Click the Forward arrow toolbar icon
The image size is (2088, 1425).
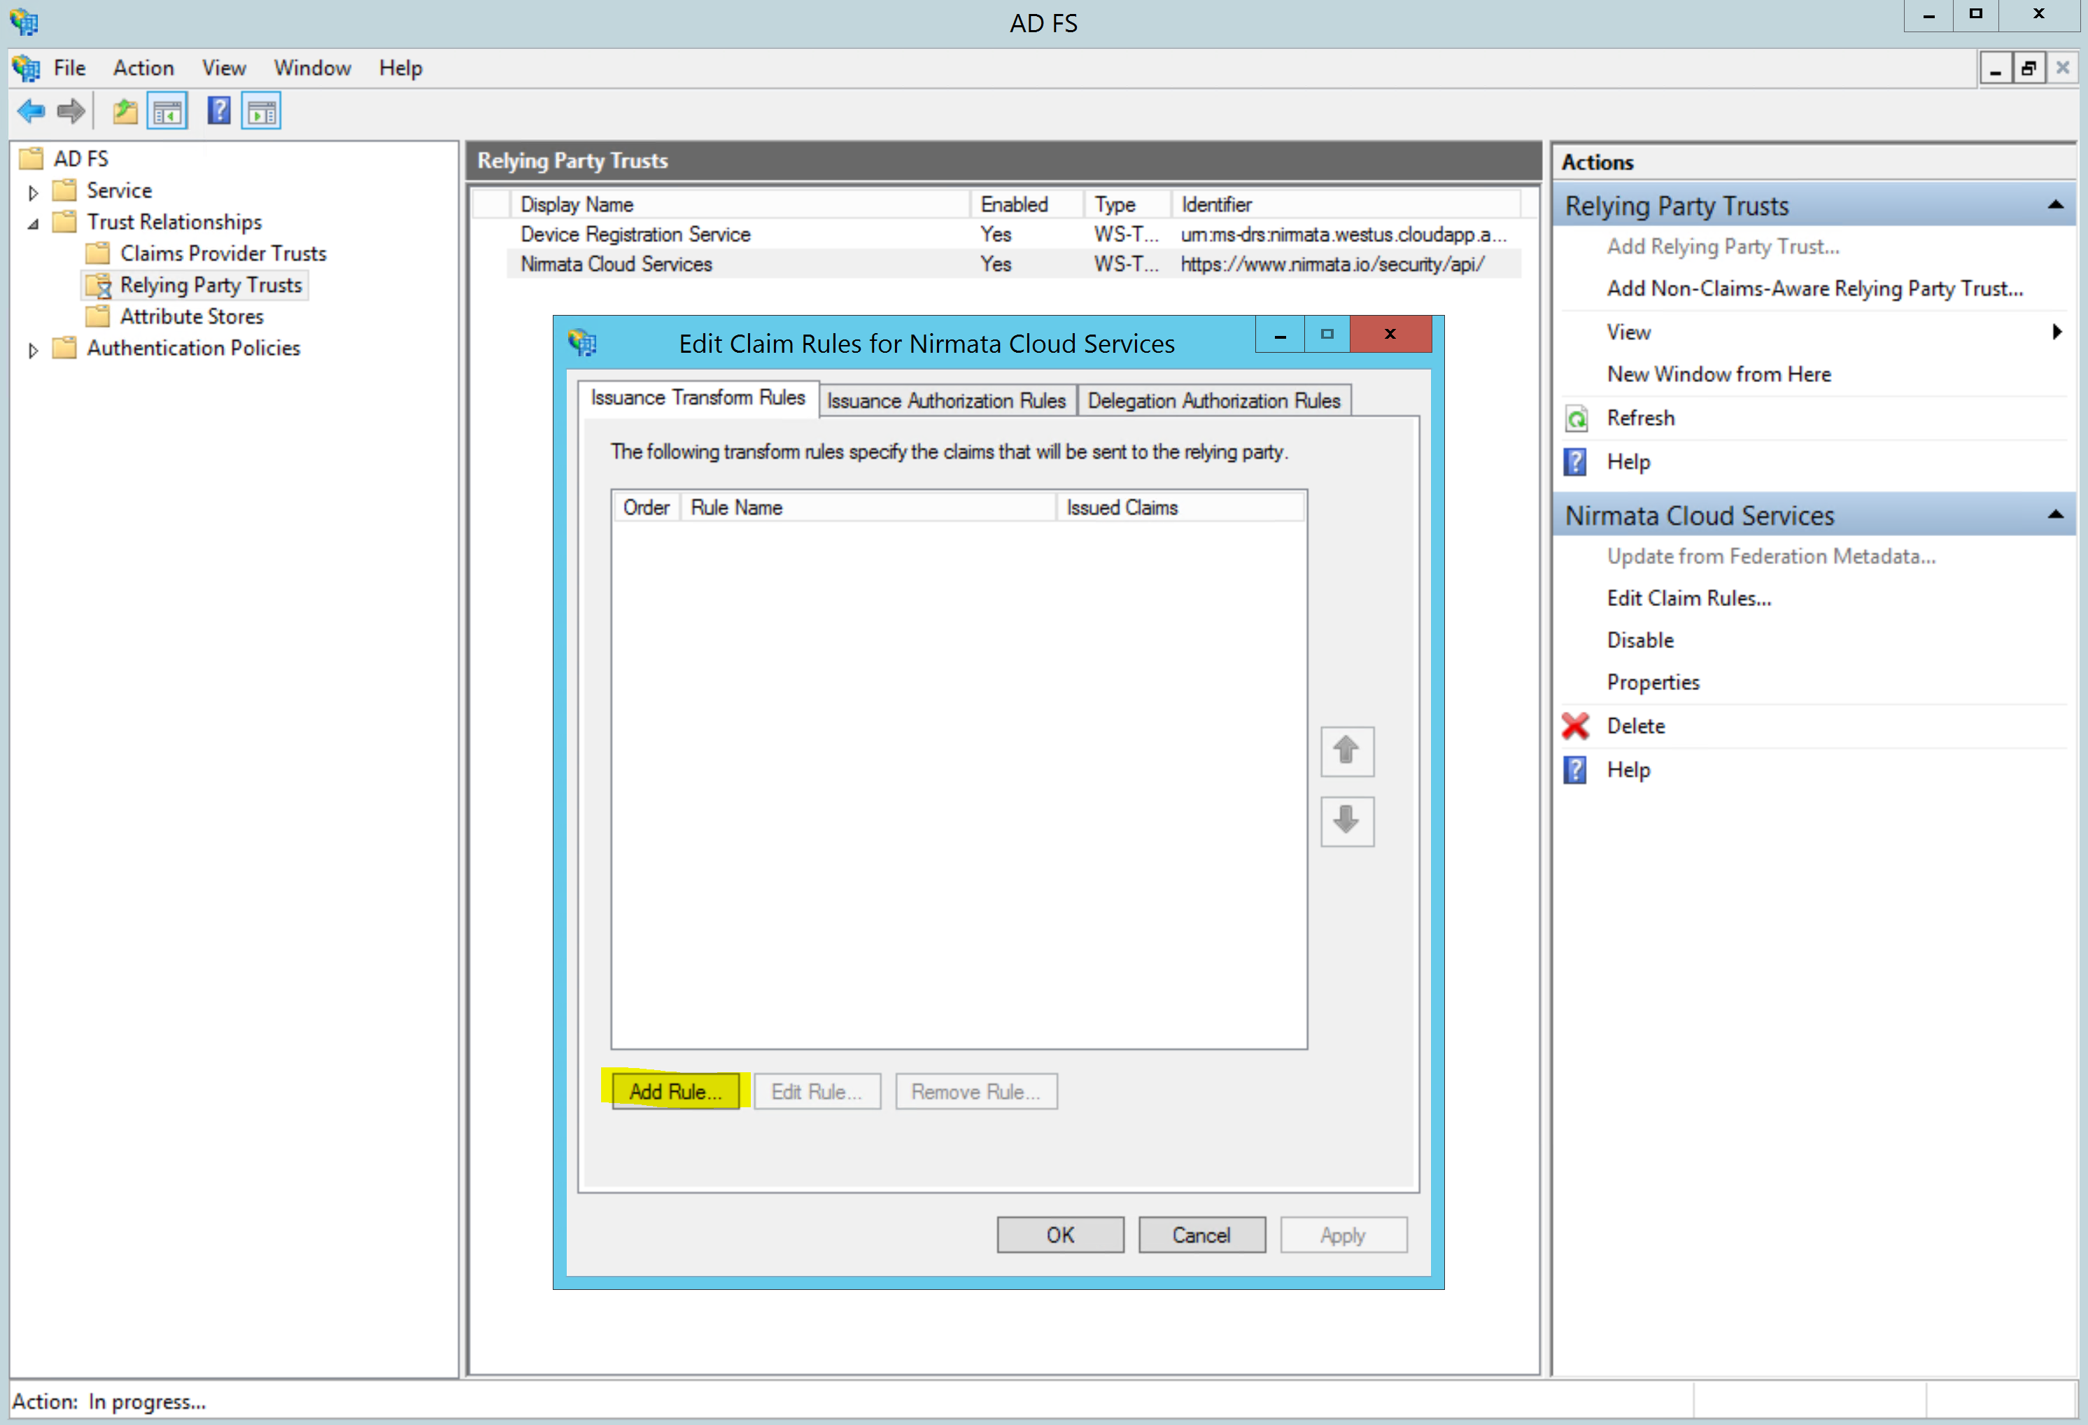pos(70,111)
